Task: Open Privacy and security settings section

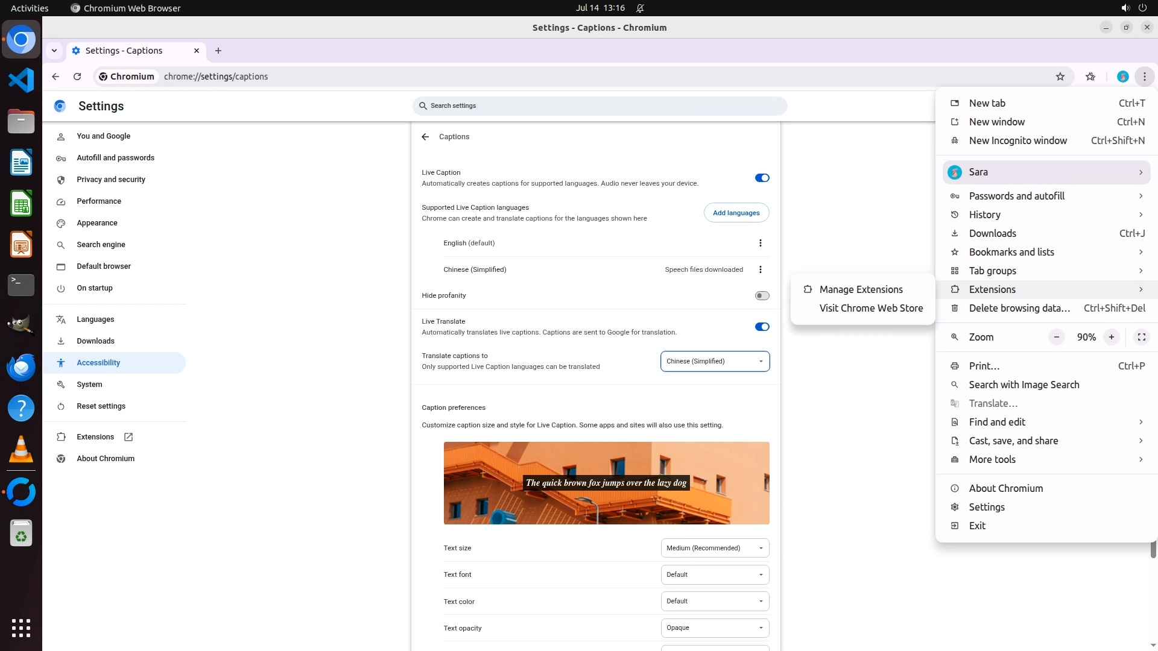Action: tap(111, 180)
